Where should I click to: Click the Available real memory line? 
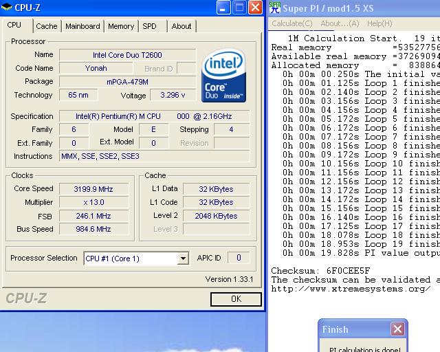(355, 56)
